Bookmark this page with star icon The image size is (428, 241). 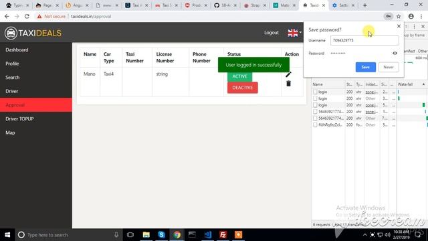point(399,16)
